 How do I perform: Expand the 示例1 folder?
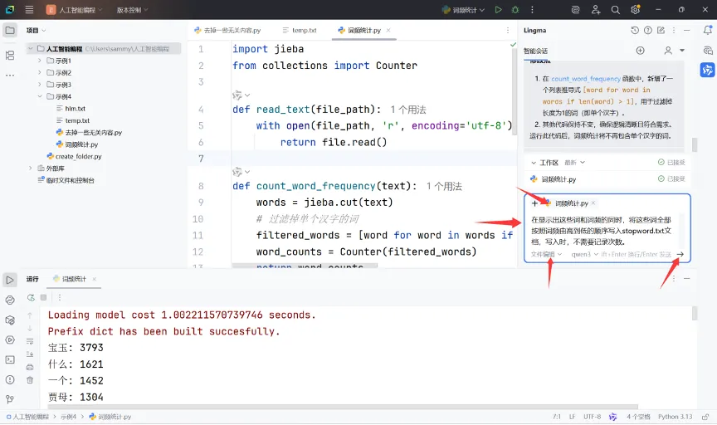click(40, 61)
